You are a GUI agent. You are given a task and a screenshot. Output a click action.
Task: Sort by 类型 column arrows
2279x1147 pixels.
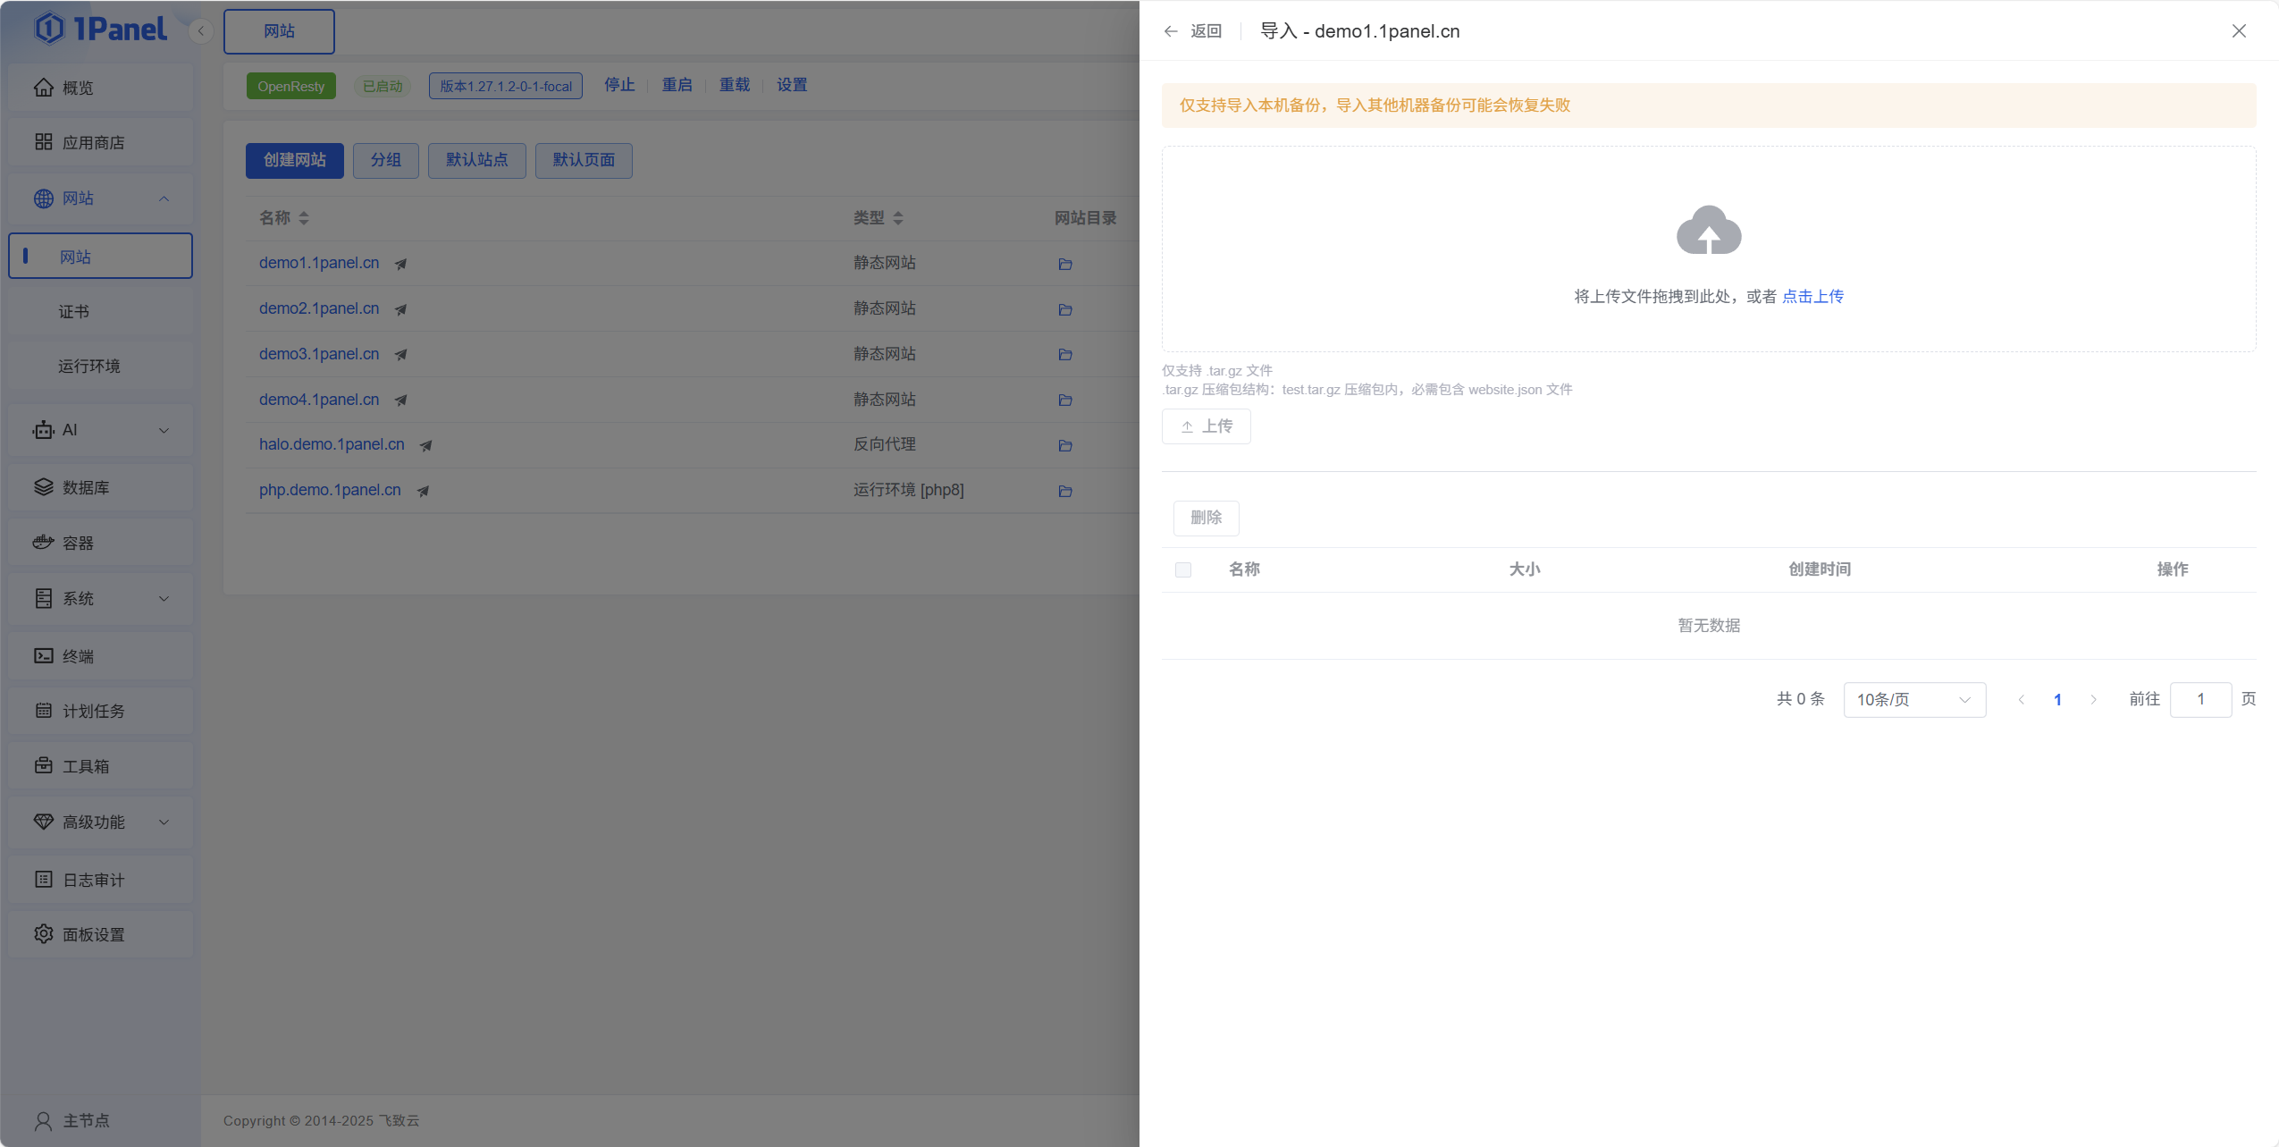(x=898, y=218)
